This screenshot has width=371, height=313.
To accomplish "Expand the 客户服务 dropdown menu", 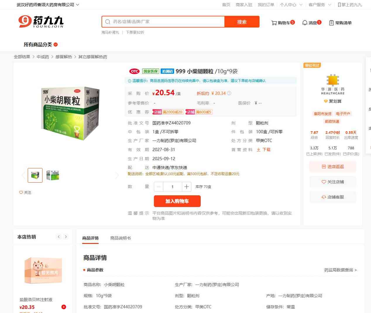I will tap(320, 5).
